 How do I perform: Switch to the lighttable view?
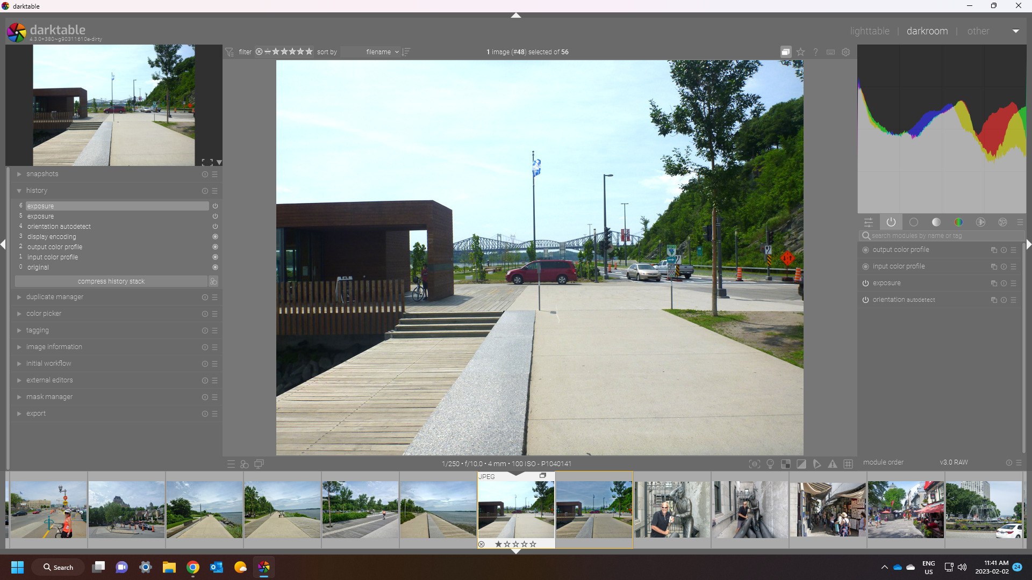869,31
